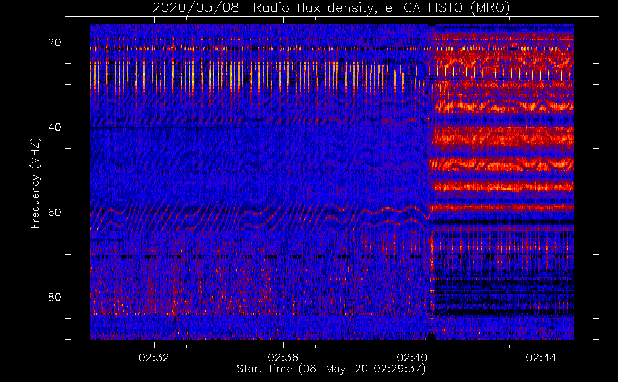Click the 'Start Time (08-May-20 02:29:37)' label
Screen dimensions: 618x382
331,369
